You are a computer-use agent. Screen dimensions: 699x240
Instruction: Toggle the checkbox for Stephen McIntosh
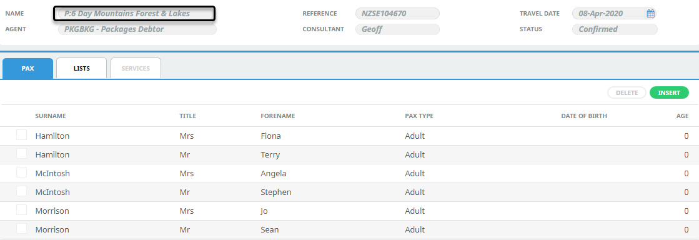click(x=21, y=191)
